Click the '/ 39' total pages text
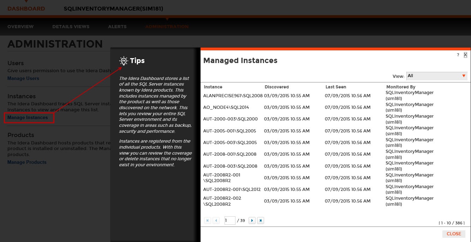This screenshot has height=242, width=471. 241,221
